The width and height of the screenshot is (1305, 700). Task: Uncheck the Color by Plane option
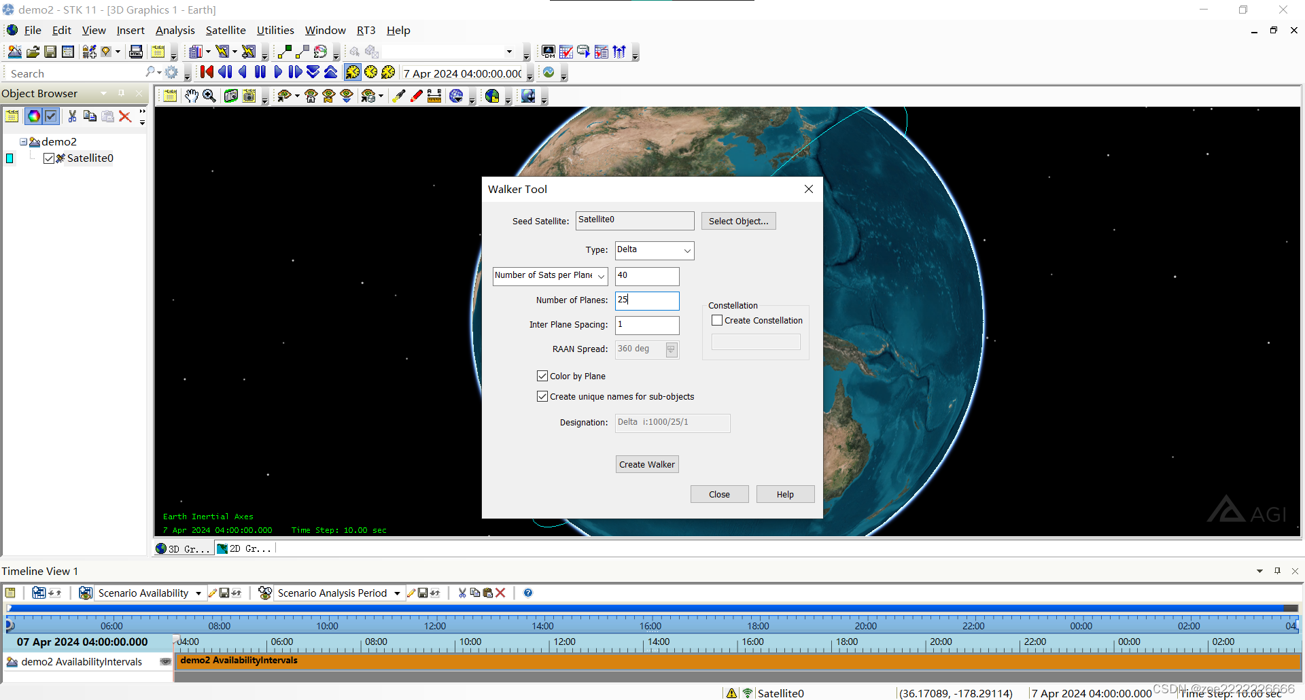click(542, 376)
